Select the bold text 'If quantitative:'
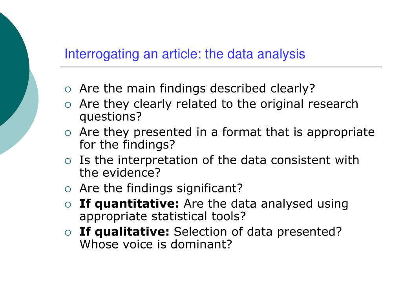 129,204
